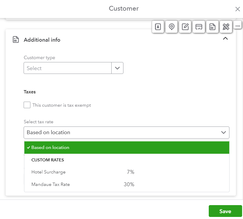Image resolution: width=243 pixels, height=219 pixels.
Task: Click the green Save button
Action: pos(225,211)
